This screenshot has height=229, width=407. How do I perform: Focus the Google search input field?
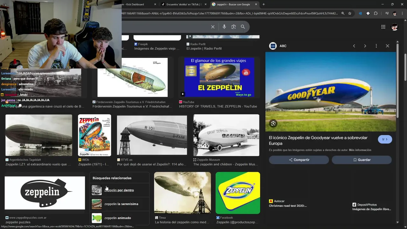[165, 27]
